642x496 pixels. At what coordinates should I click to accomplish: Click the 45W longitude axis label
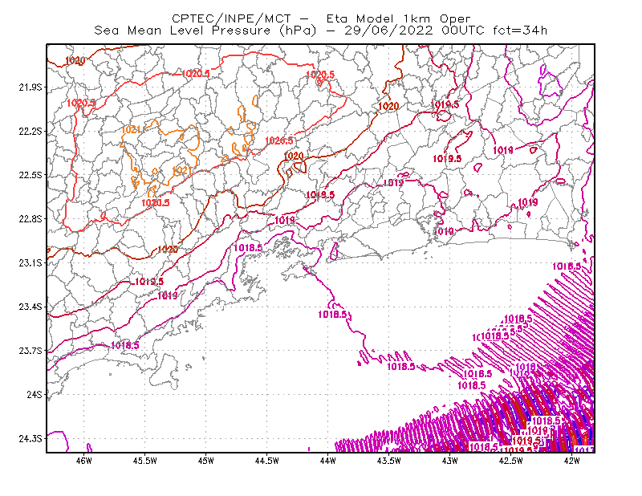[205, 461]
